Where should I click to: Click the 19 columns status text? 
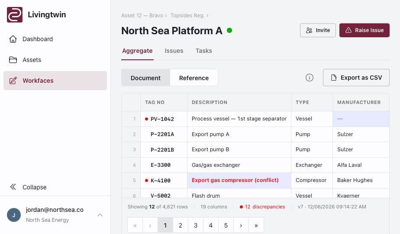[x=214, y=207]
